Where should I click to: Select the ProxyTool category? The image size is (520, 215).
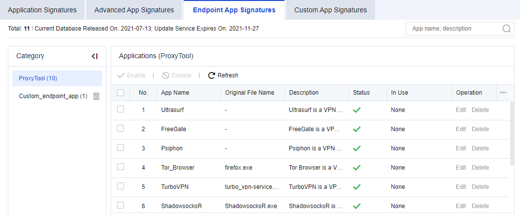[38, 78]
